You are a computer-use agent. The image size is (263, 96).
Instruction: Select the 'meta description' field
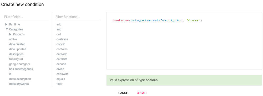point(20,79)
